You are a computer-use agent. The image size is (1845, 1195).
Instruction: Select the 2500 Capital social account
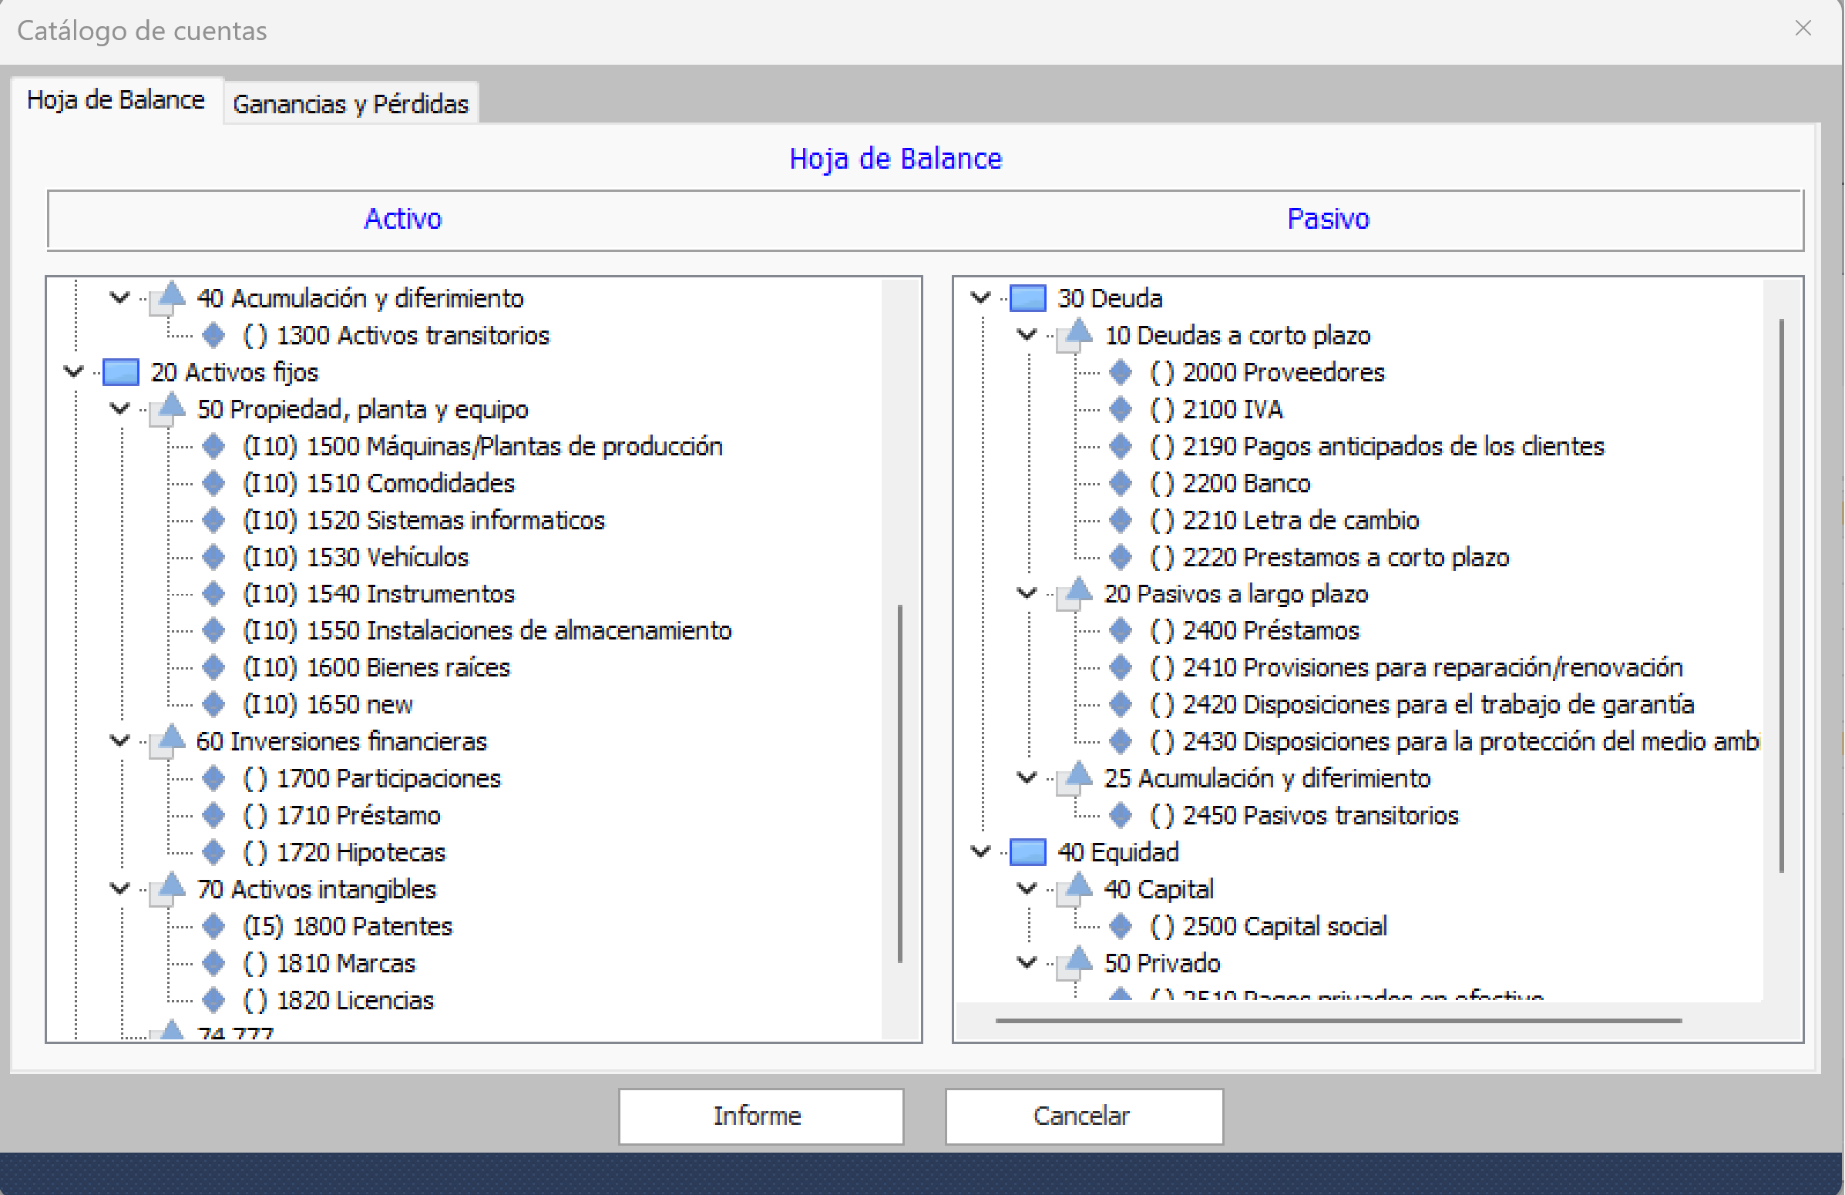(x=1285, y=926)
